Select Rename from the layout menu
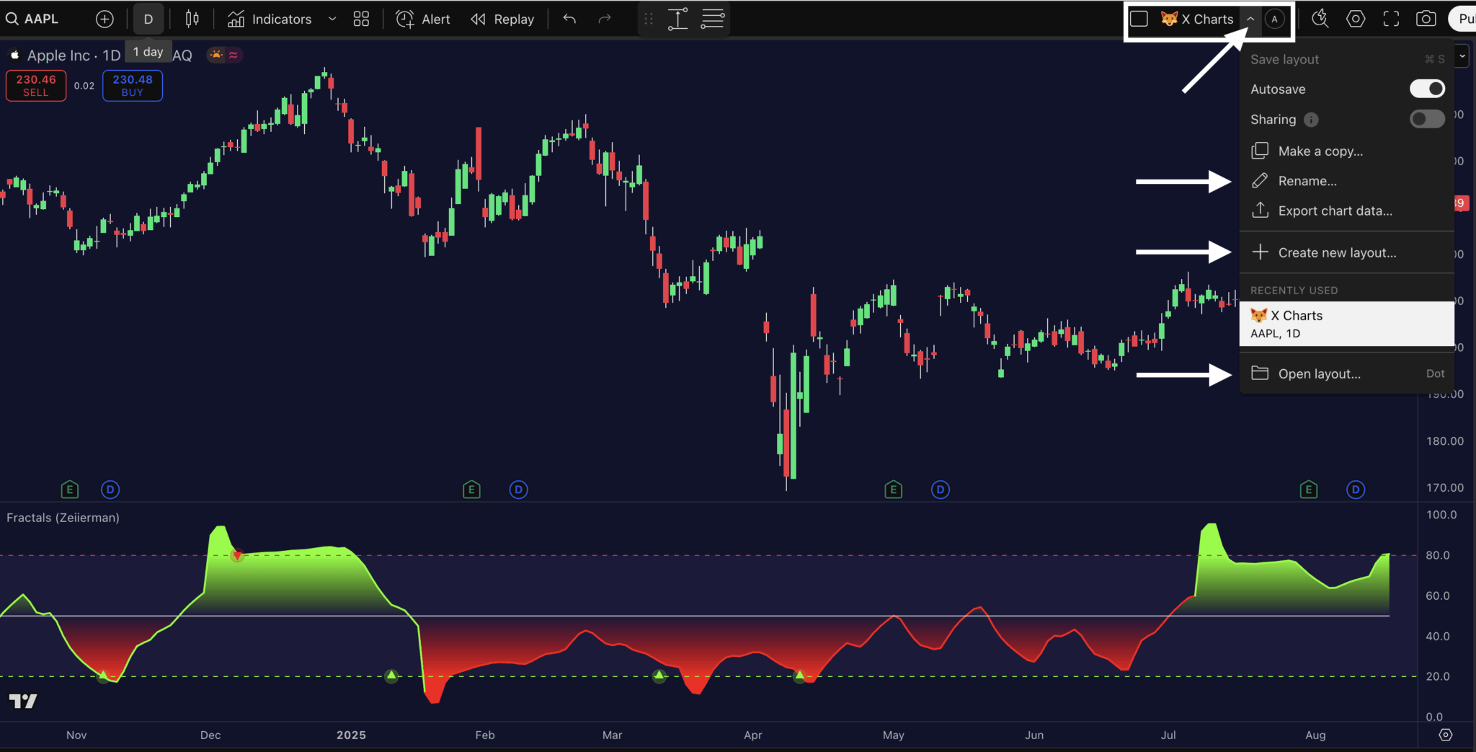This screenshot has height=752, width=1476. coord(1308,180)
